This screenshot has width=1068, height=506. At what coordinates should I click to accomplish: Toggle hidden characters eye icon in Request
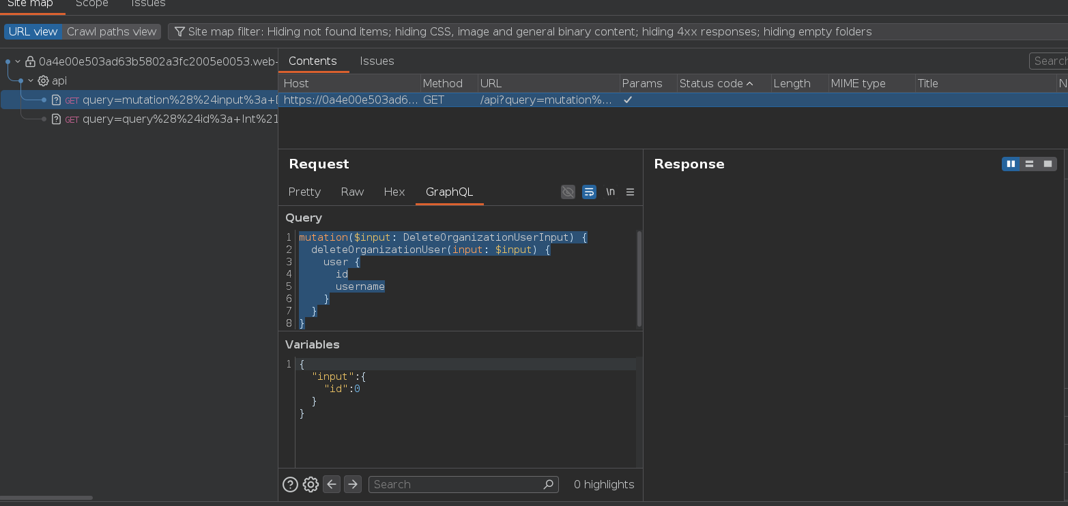(x=568, y=192)
